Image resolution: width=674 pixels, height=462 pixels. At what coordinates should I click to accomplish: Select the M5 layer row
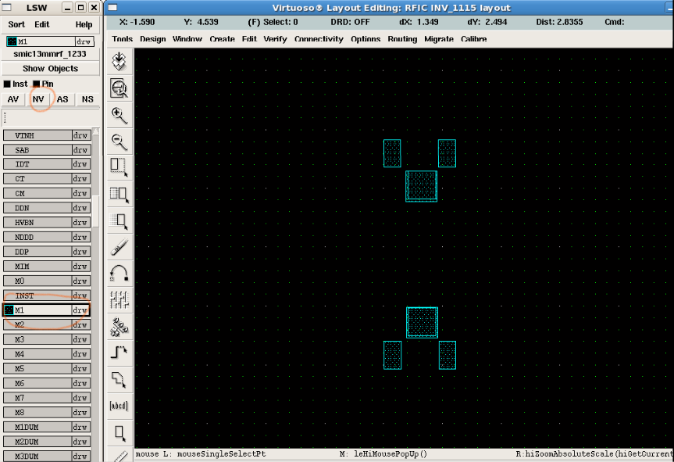tap(47, 369)
